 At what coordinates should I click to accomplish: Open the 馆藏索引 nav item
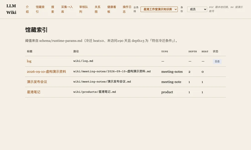[40, 9]
